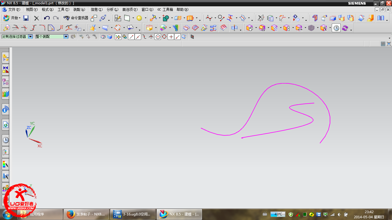
Task: Open 首选项(P) Preferences menu
Action: point(130,9)
